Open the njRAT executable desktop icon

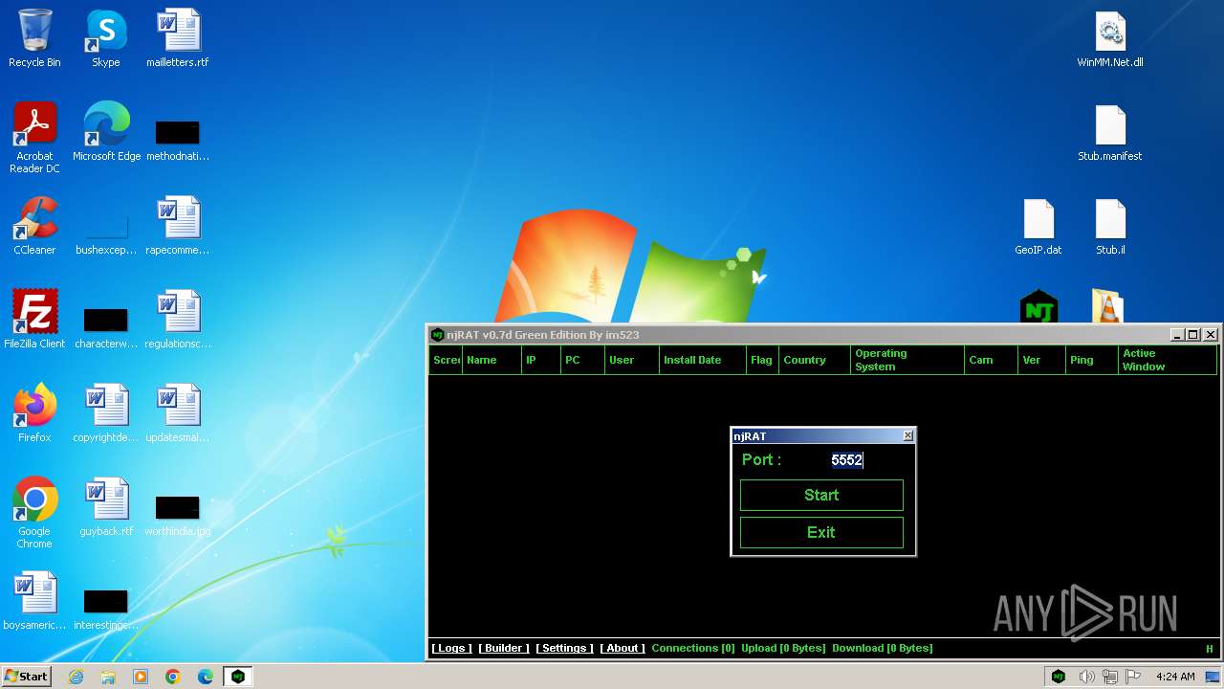(x=1038, y=307)
